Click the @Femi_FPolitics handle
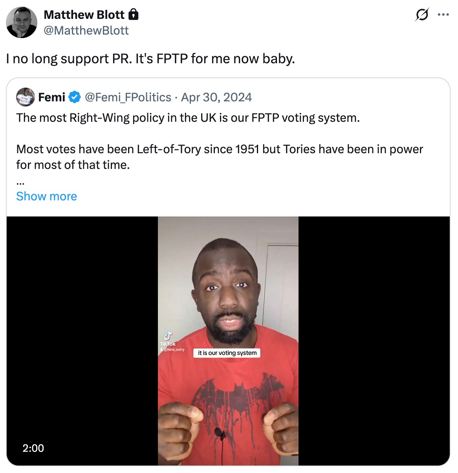The width and height of the screenshot is (458, 473). (128, 97)
